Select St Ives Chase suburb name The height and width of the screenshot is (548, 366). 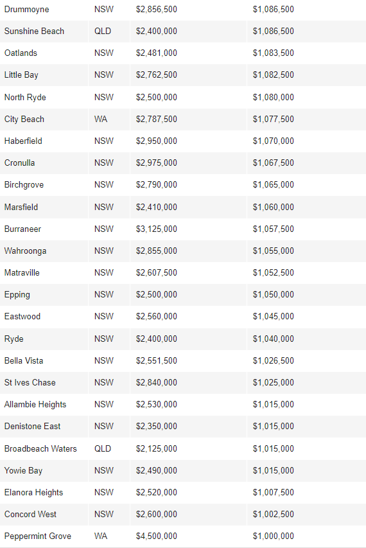click(30, 383)
